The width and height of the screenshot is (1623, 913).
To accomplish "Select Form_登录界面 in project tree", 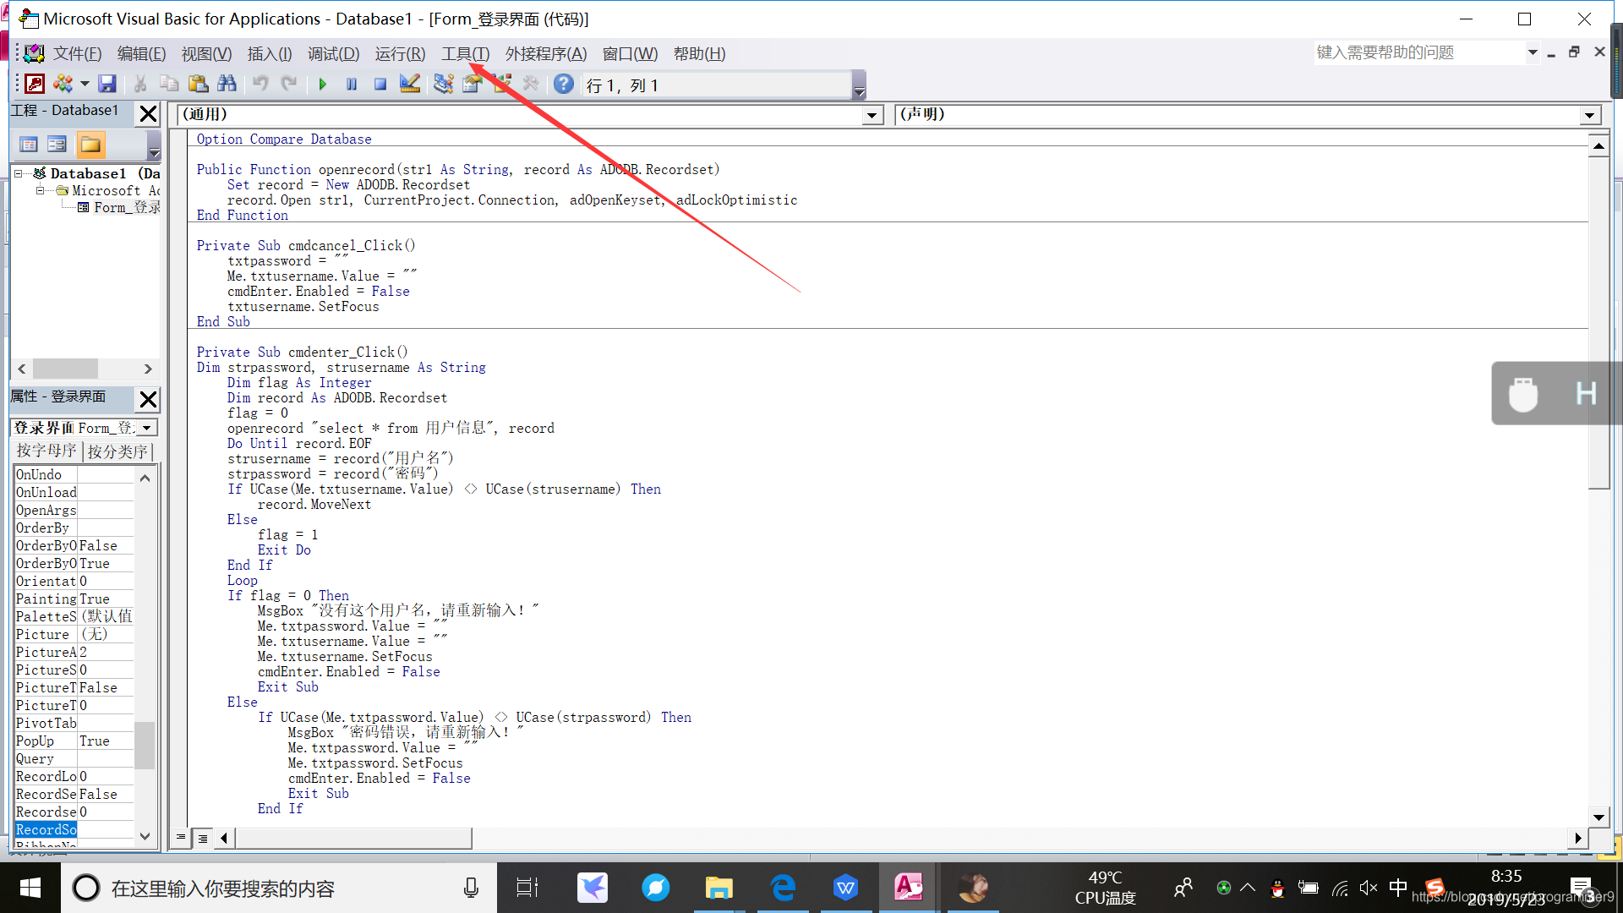I will pyautogui.click(x=126, y=208).
